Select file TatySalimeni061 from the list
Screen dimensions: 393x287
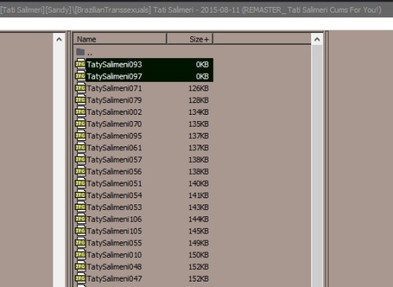[114, 148]
